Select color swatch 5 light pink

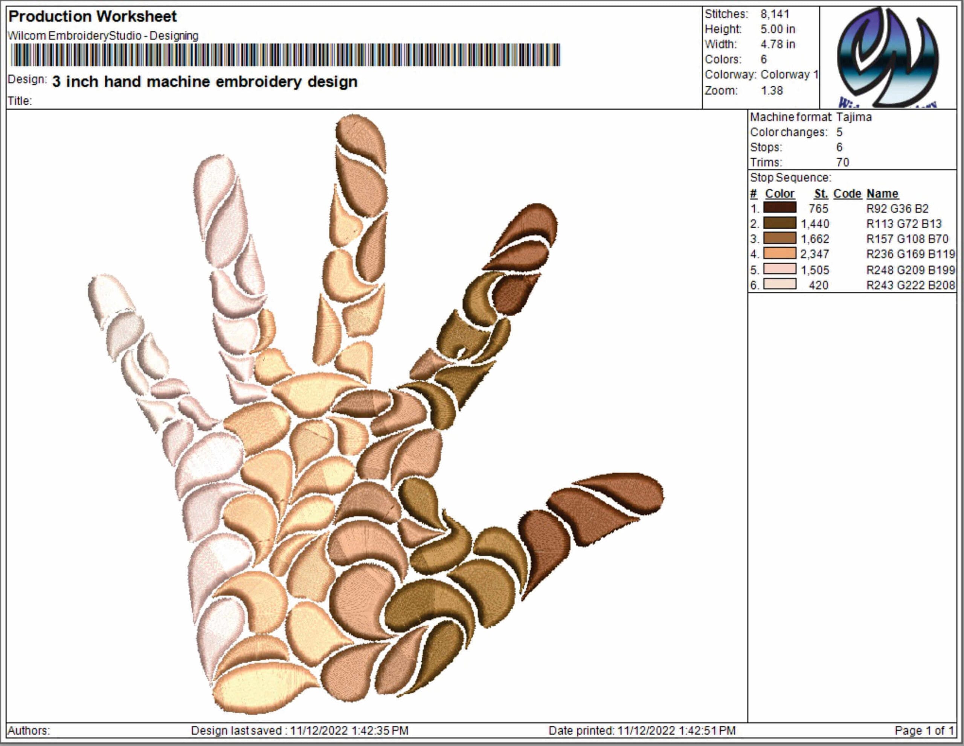pos(779,269)
